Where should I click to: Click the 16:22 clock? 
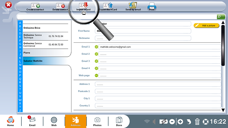click(x=218, y=122)
